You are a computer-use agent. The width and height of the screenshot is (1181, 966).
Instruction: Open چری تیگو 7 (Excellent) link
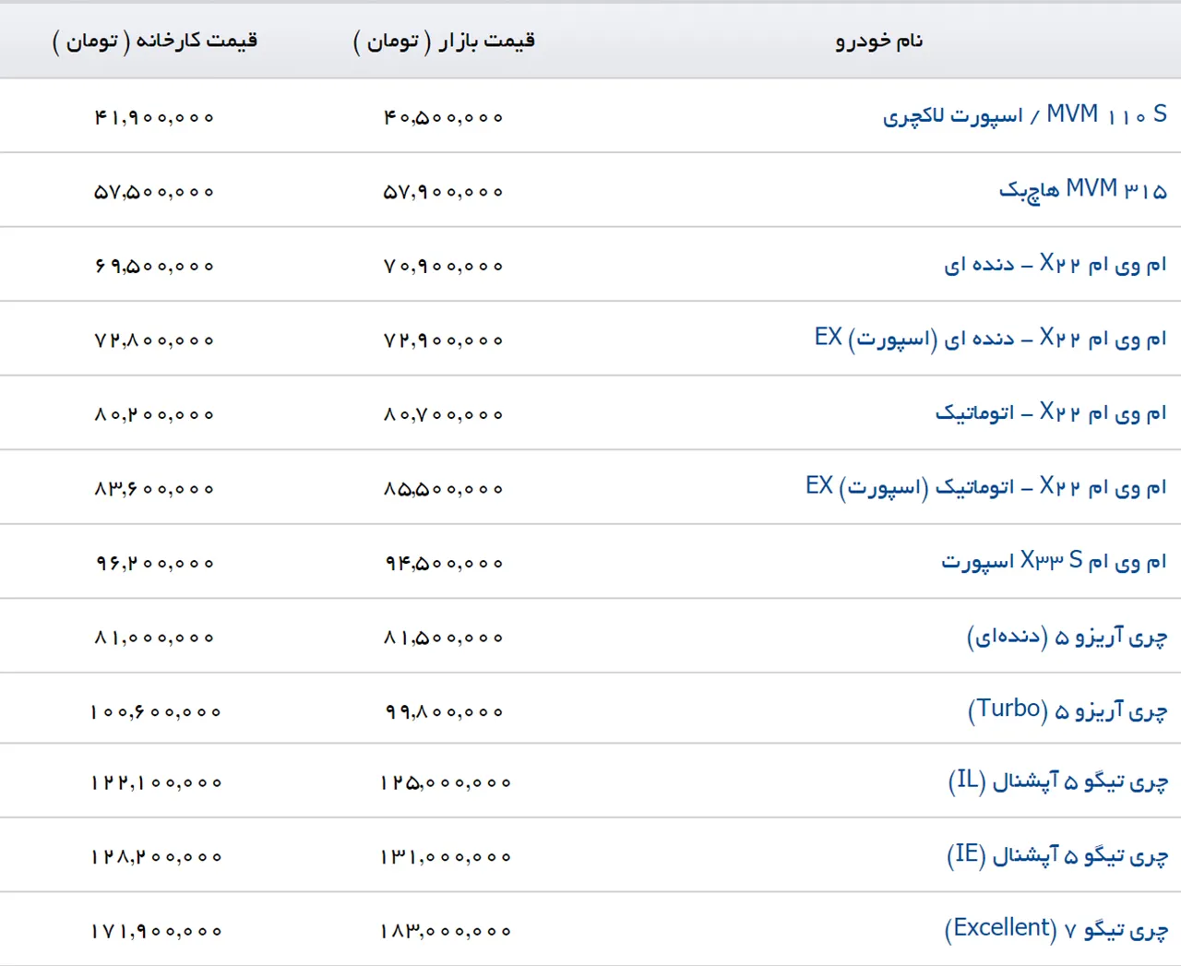(x=1056, y=929)
